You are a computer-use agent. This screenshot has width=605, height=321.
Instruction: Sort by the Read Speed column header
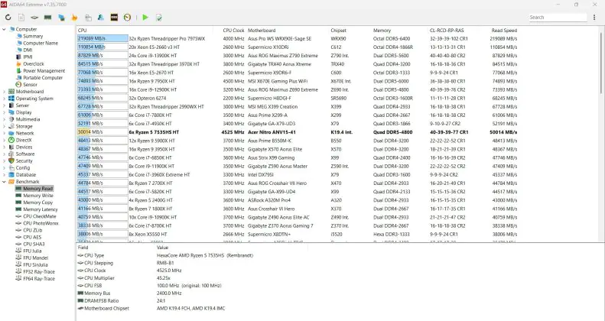[x=504, y=31]
